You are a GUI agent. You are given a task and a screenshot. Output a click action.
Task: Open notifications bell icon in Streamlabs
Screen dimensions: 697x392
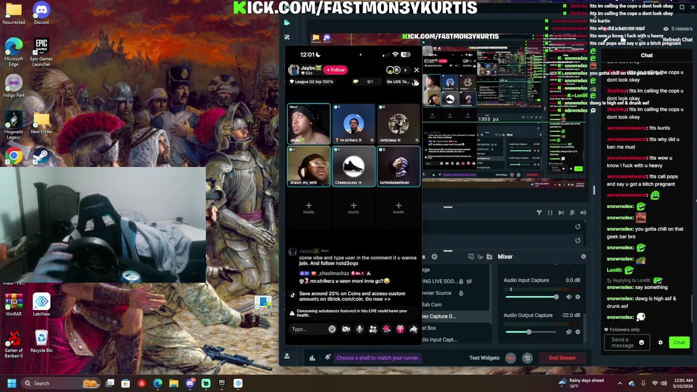pyautogui.click(x=327, y=358)
